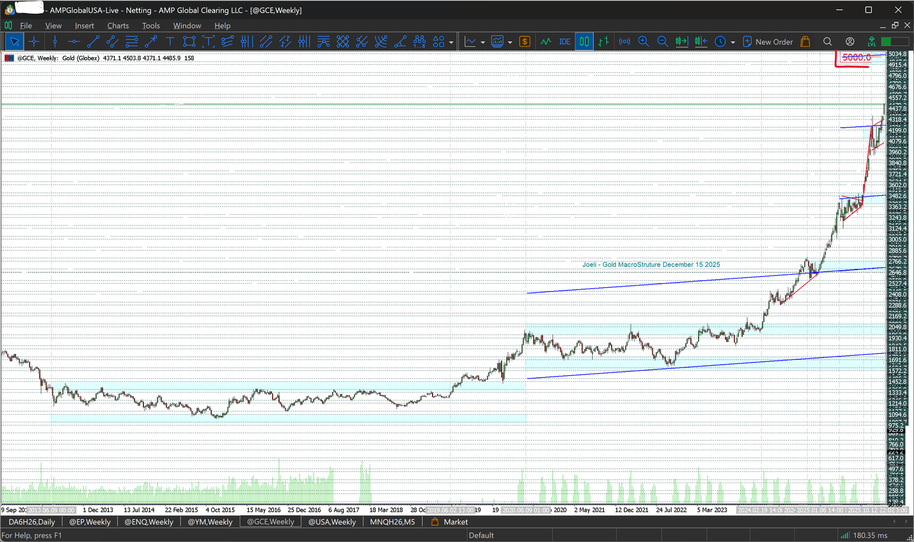The width and height of the screenshot is (914, 542).
Task: Toggle chart auto-scroll to latest bar
Action: point(681,42)
